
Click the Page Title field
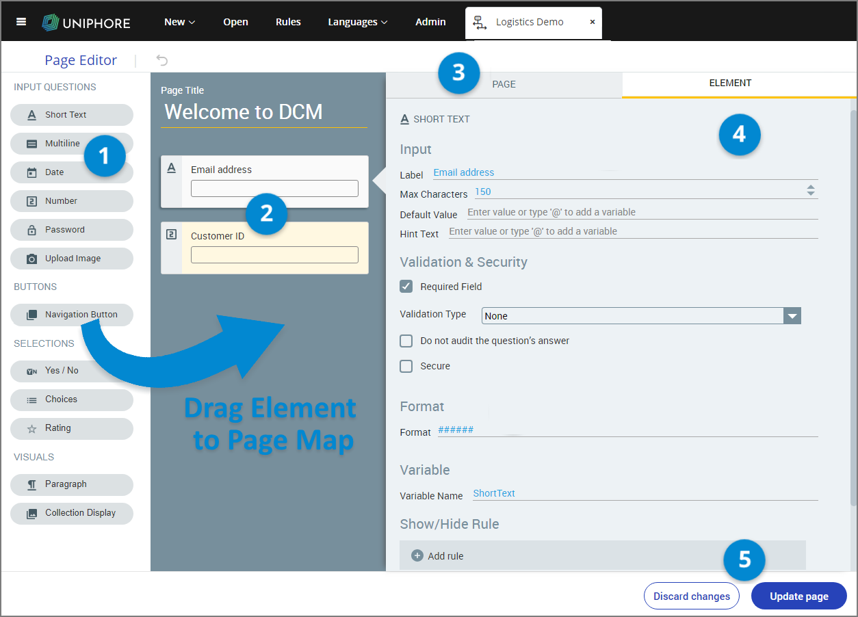(x=264, y=111)
